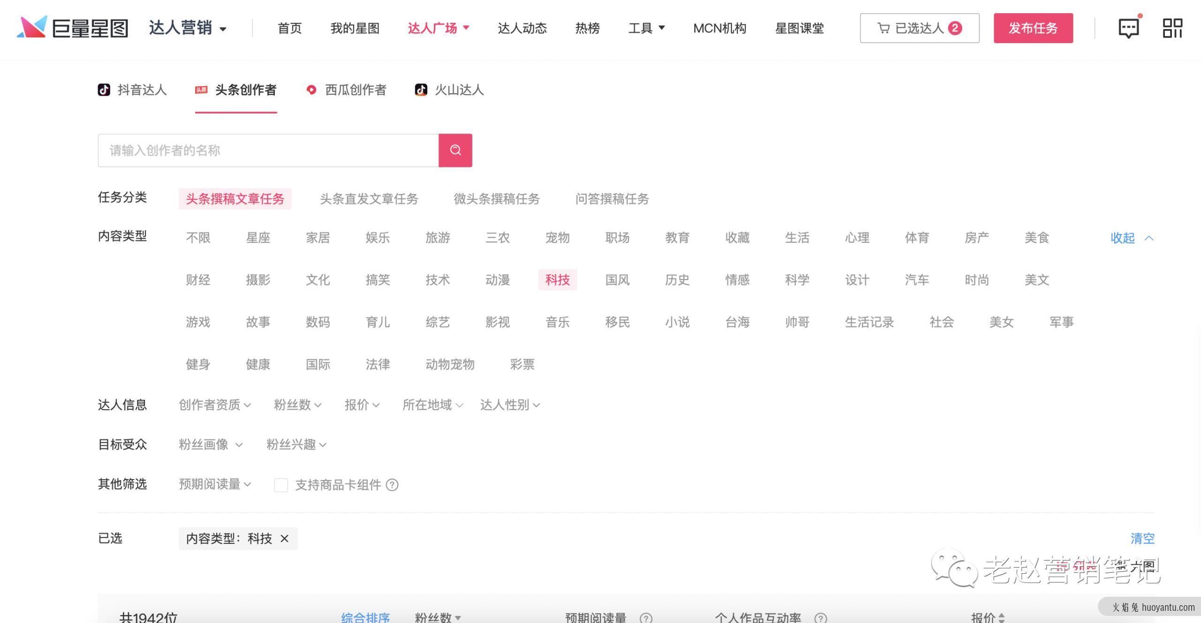Click the 巨量星图 logo

(x=73, y=28)
